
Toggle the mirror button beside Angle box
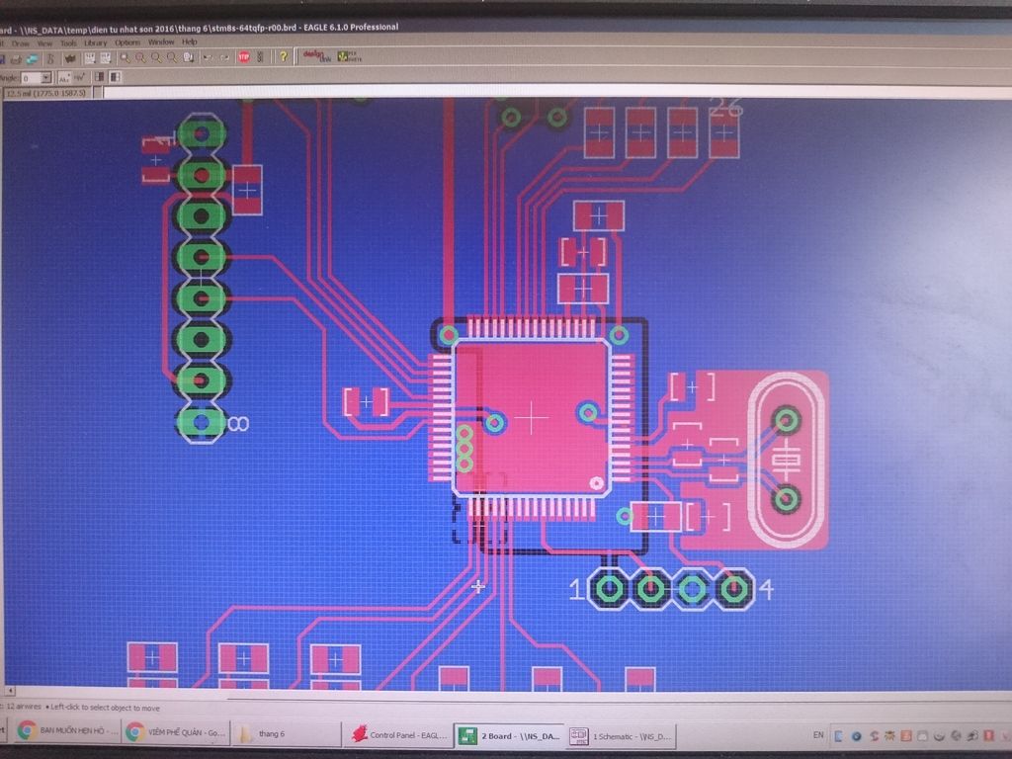(65, 77)
